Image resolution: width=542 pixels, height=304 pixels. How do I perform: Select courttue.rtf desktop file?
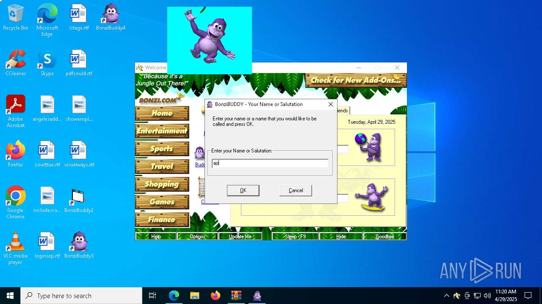pyautogui.click(x=47, y=155)
